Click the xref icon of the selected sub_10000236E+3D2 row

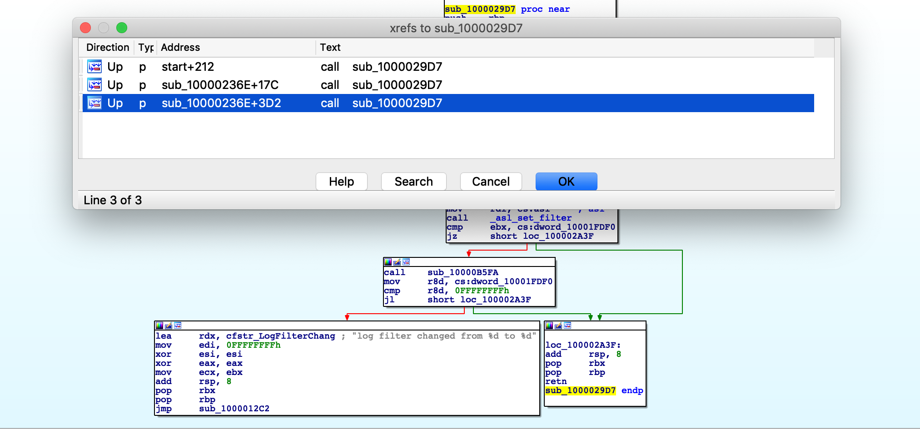[x=94, y=103]
